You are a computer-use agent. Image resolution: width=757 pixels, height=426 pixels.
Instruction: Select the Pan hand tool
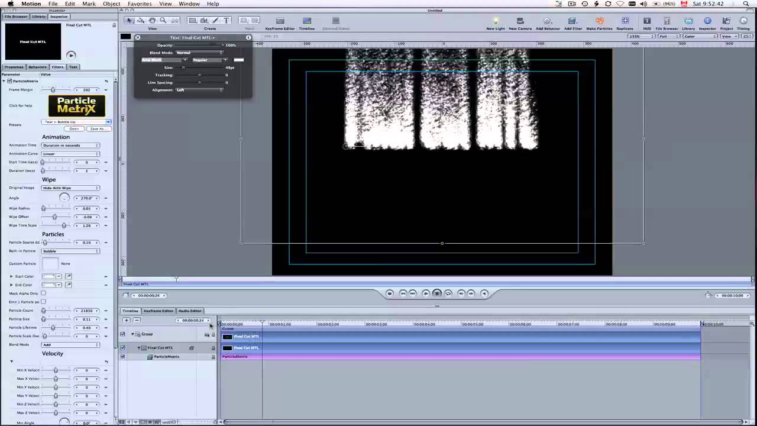click(152, 20)
